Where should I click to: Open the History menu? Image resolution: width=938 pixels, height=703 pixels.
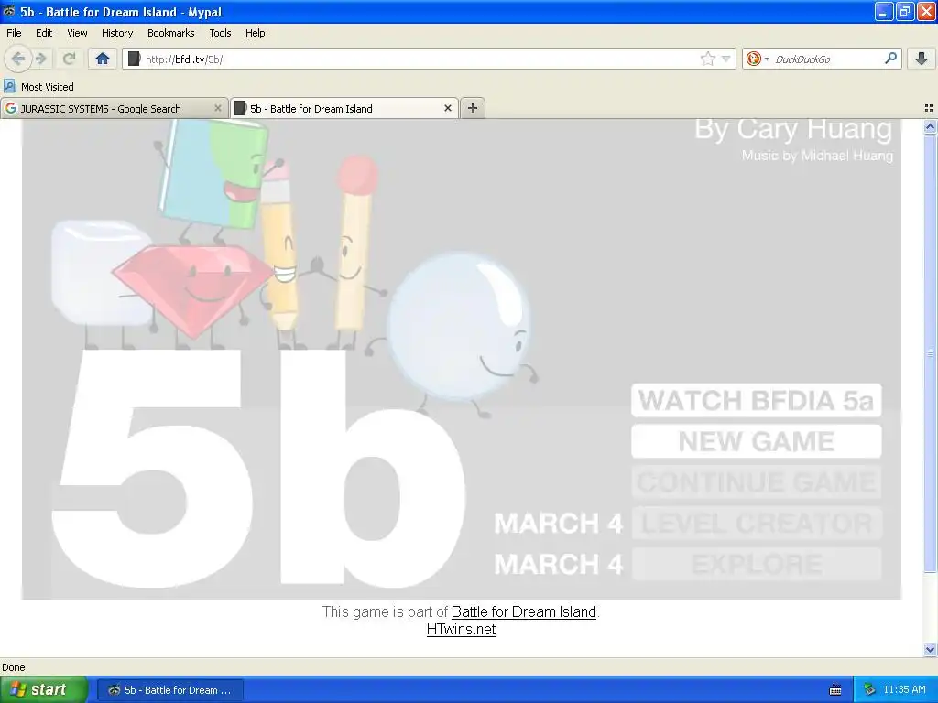coord(116,33)
